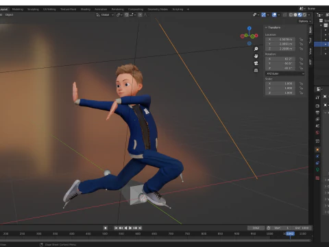Select material preview shading

click(300, 15)
